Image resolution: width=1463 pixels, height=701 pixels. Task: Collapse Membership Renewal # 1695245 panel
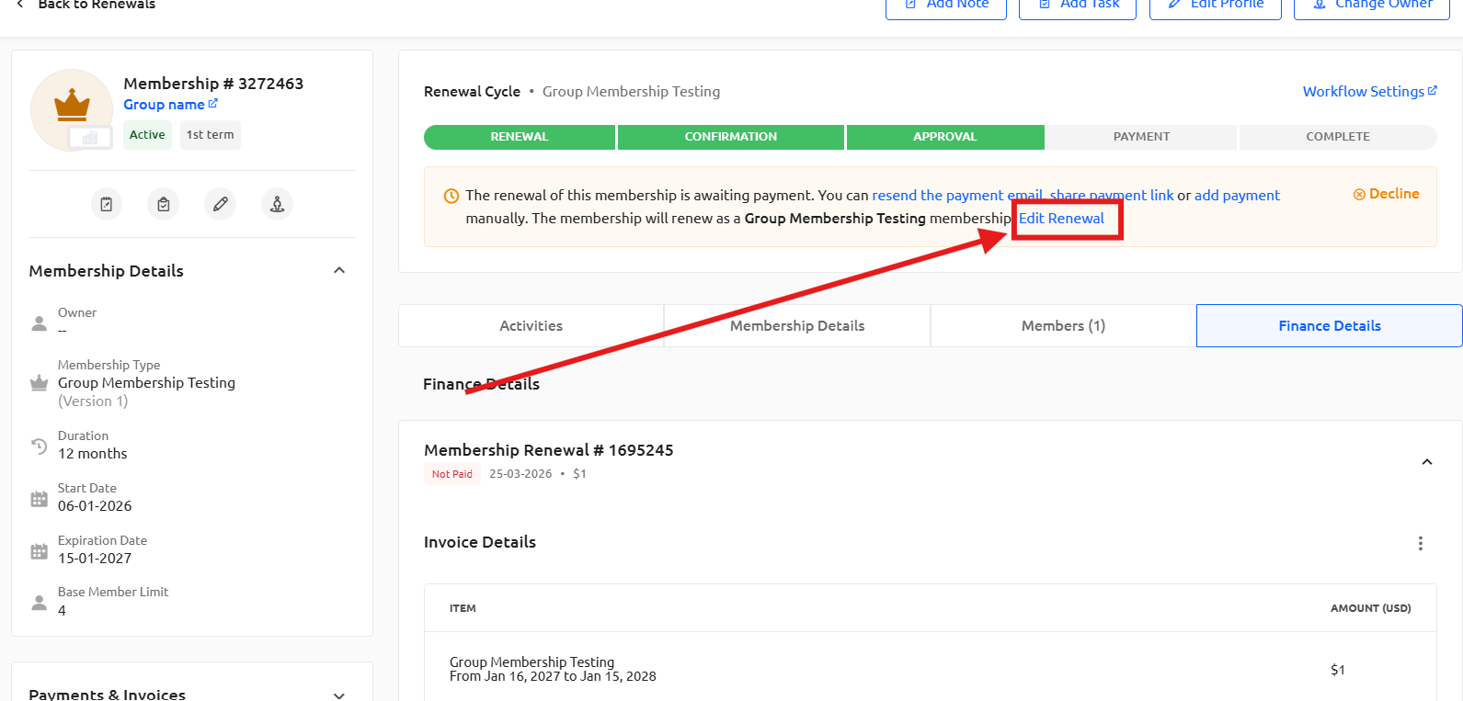1427,462
